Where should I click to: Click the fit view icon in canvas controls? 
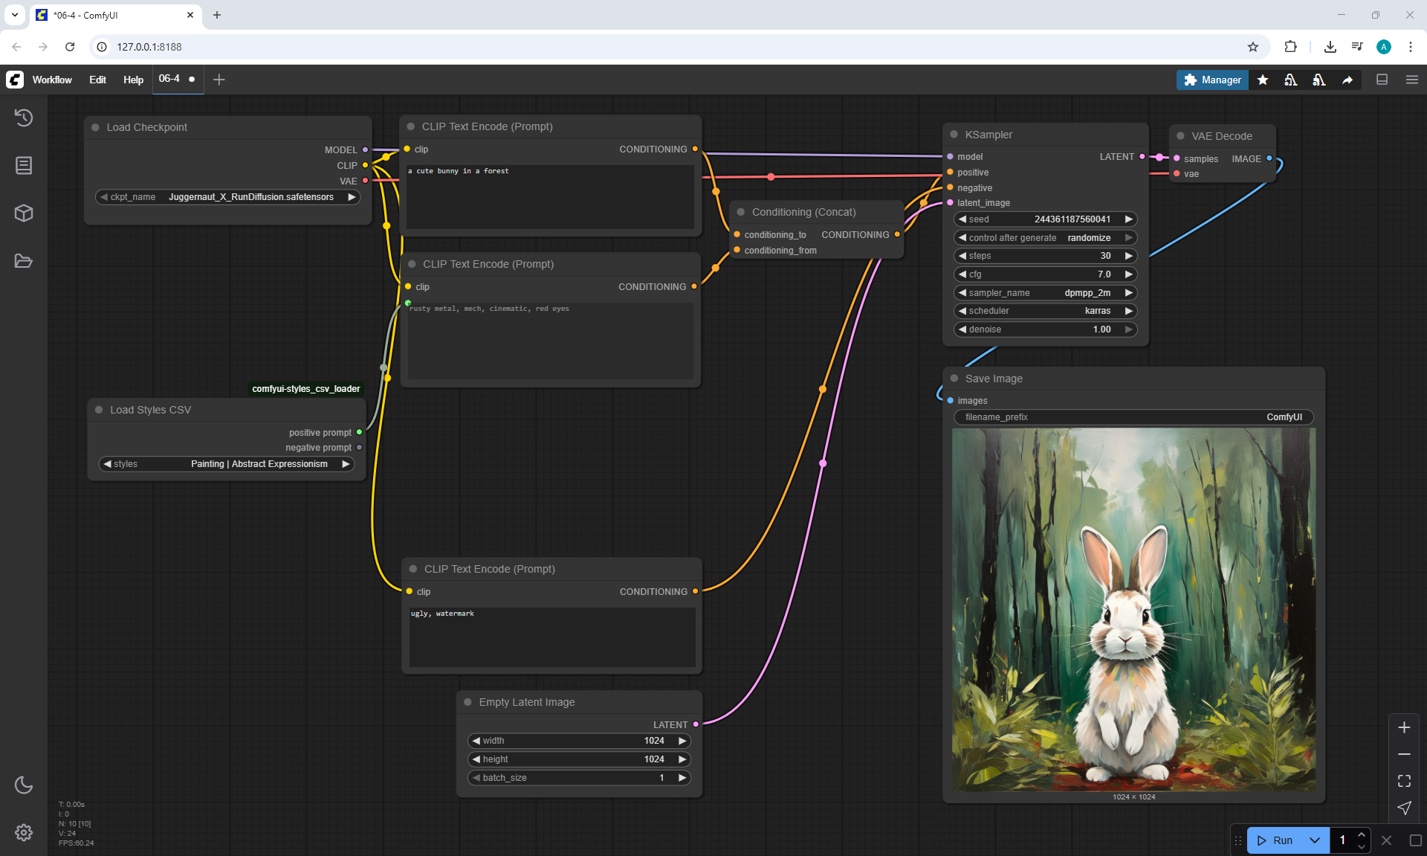point(1404,781)
